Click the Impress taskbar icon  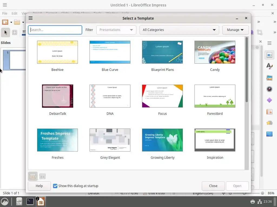coord(41,202)
